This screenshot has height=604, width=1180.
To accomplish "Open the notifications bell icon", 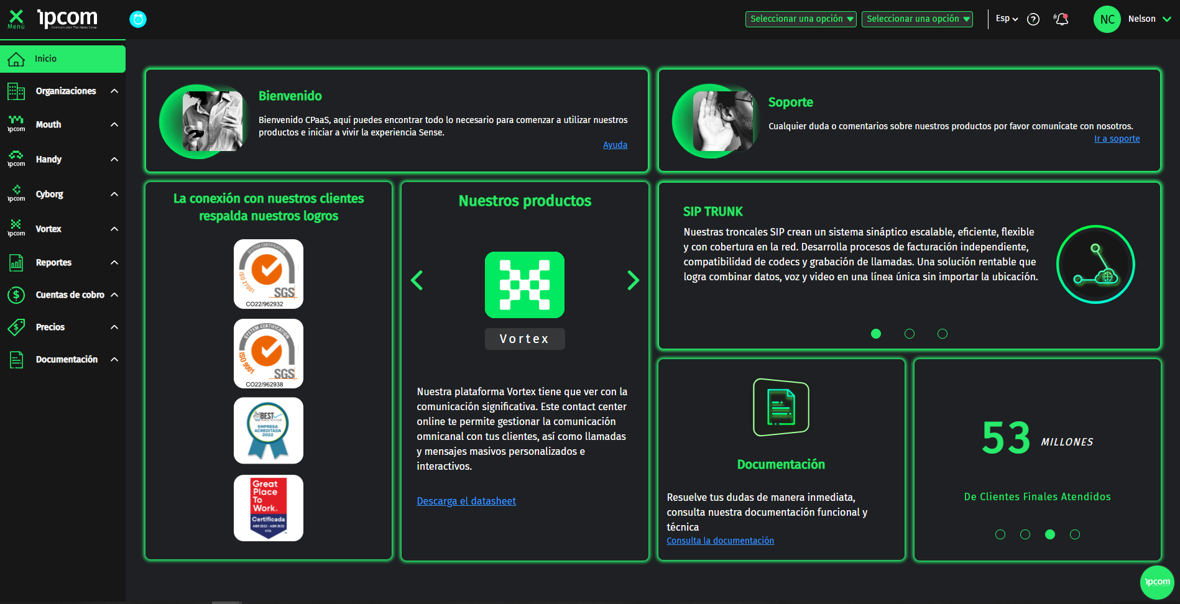I will 1061,19.
